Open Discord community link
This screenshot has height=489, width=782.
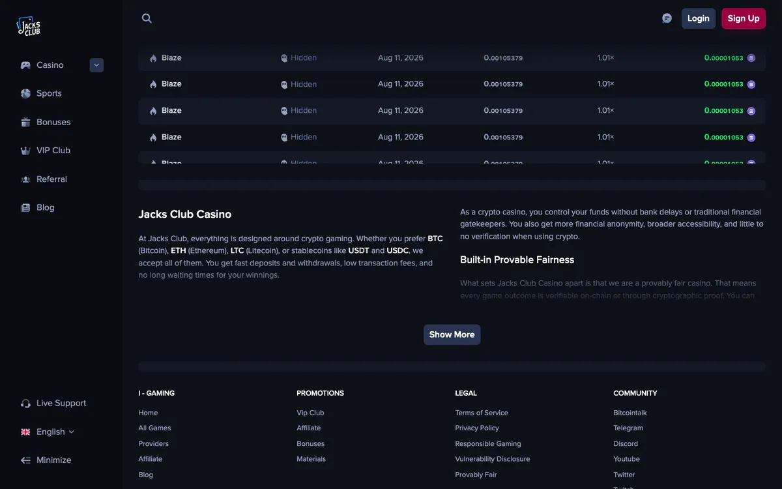pyautogui.click(x=626, y=443)
